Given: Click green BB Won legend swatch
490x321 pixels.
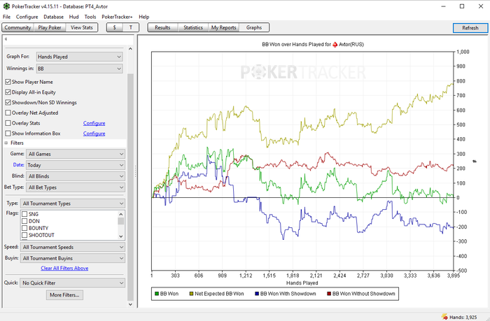Looking at the screenshot, I should [157, 294].
